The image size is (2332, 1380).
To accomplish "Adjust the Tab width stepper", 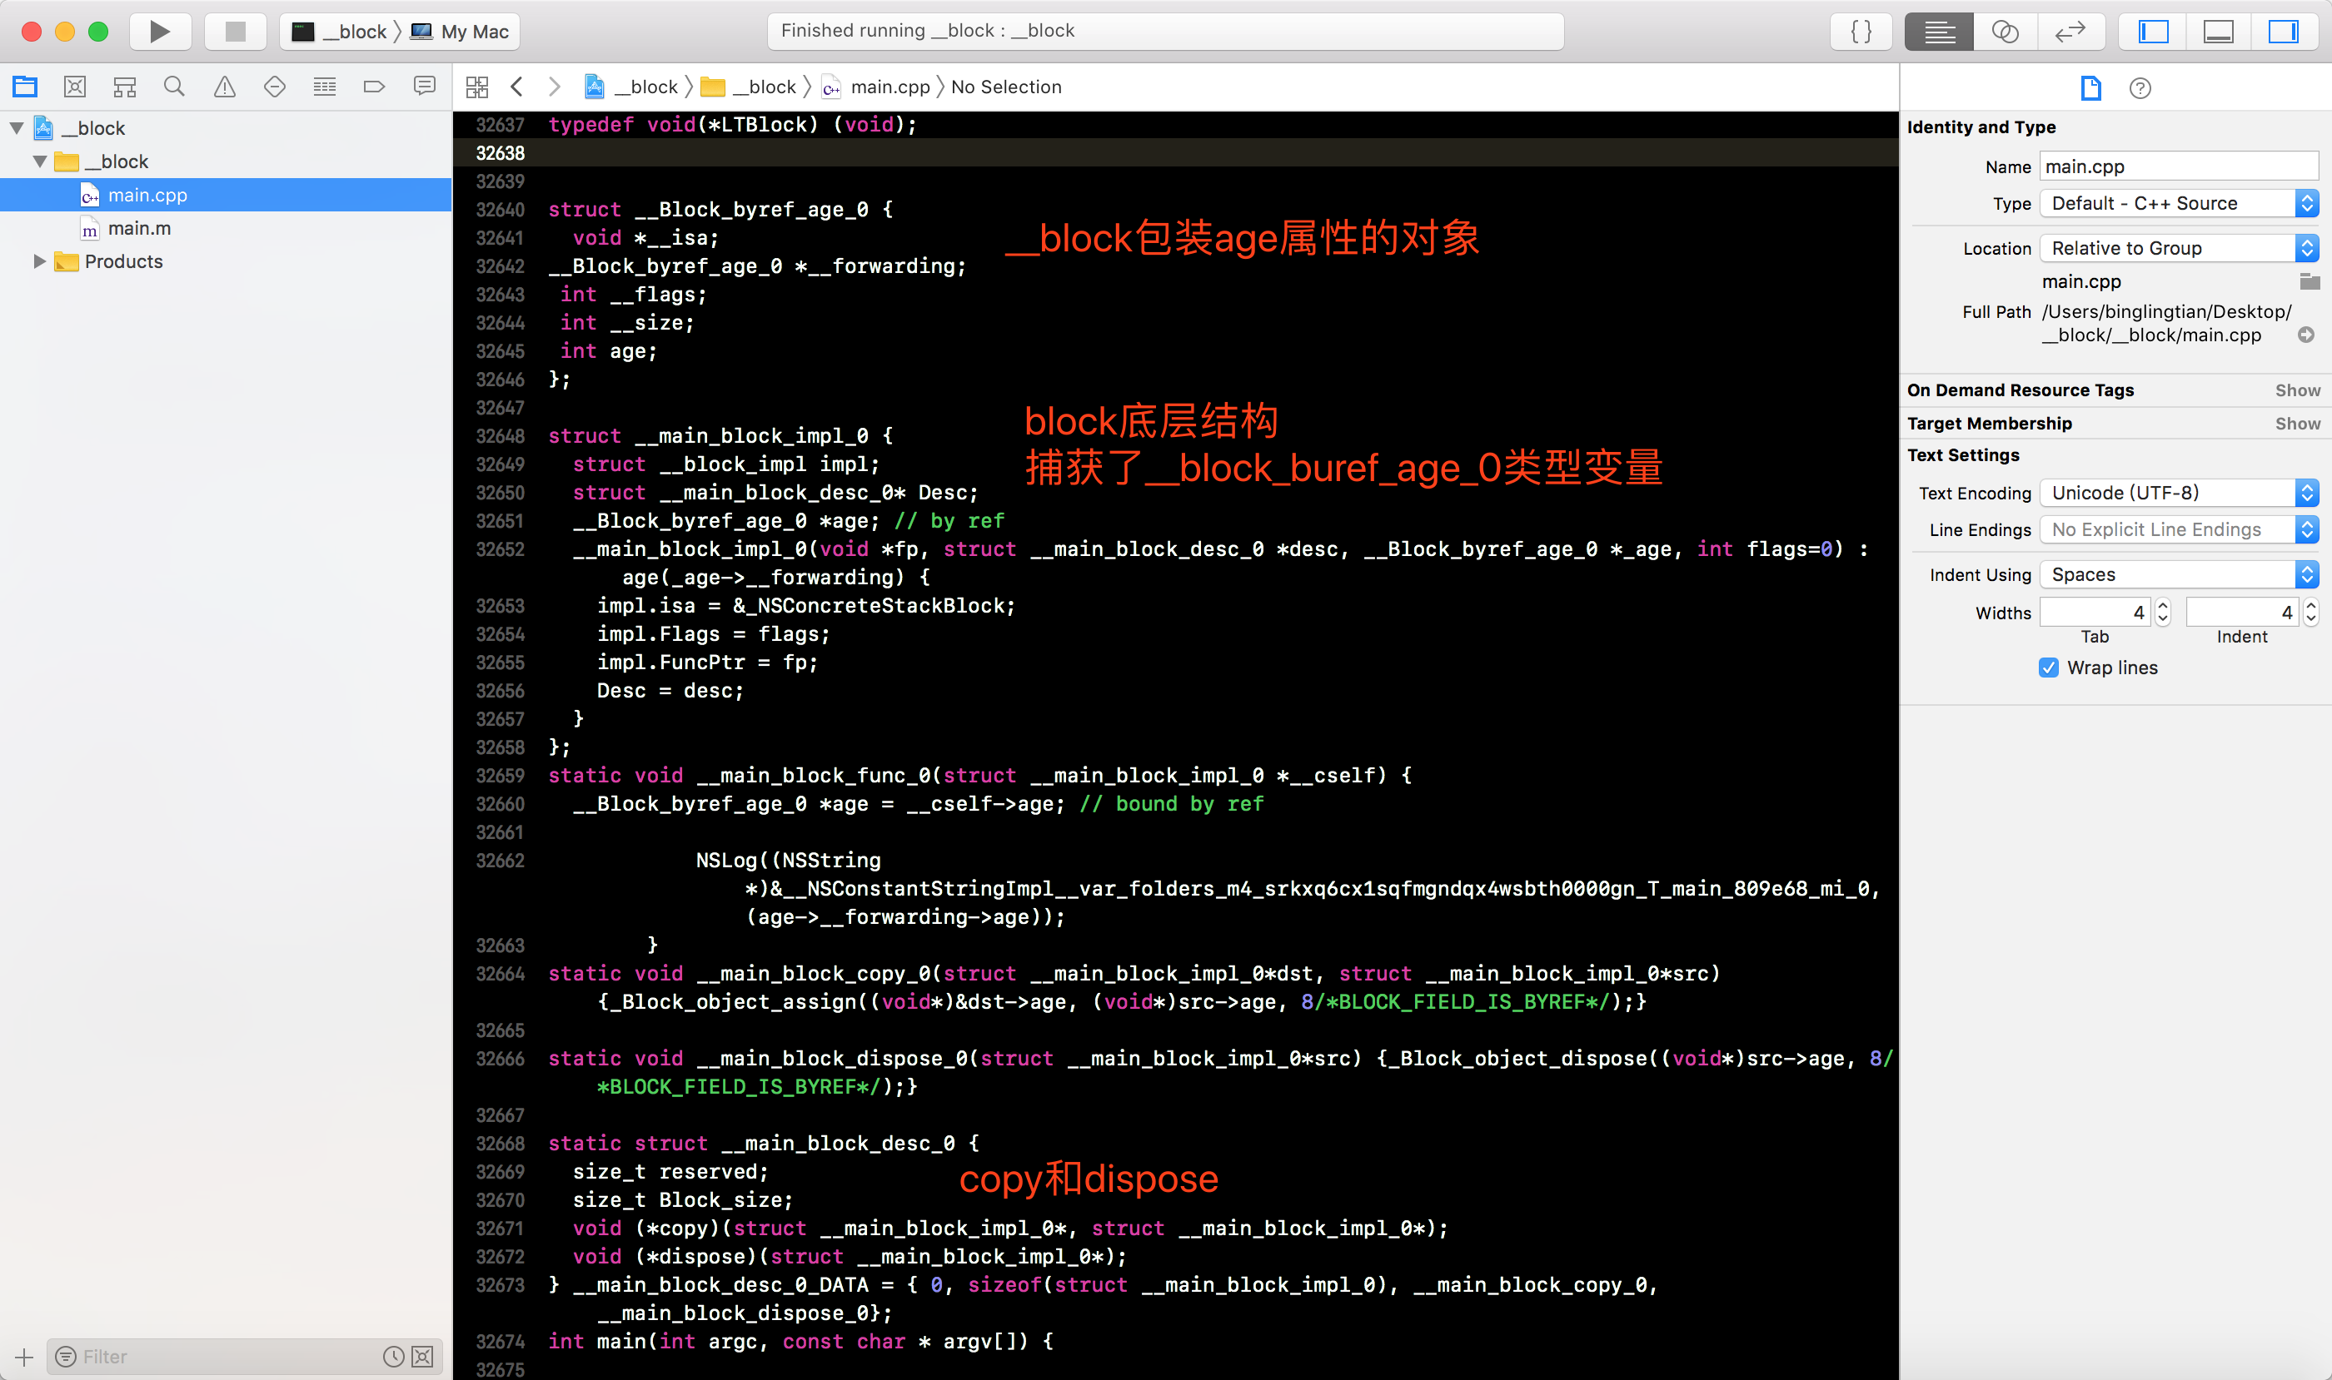I will [x=2163, y=613].
